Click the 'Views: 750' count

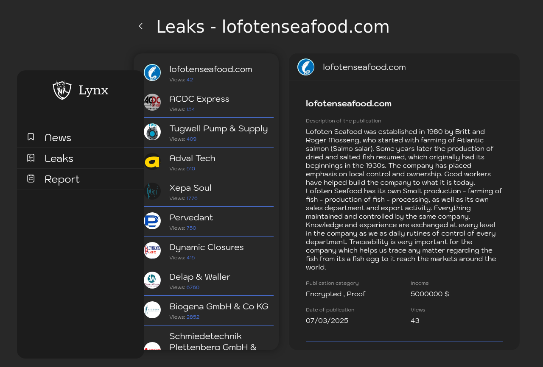[183, 228]
